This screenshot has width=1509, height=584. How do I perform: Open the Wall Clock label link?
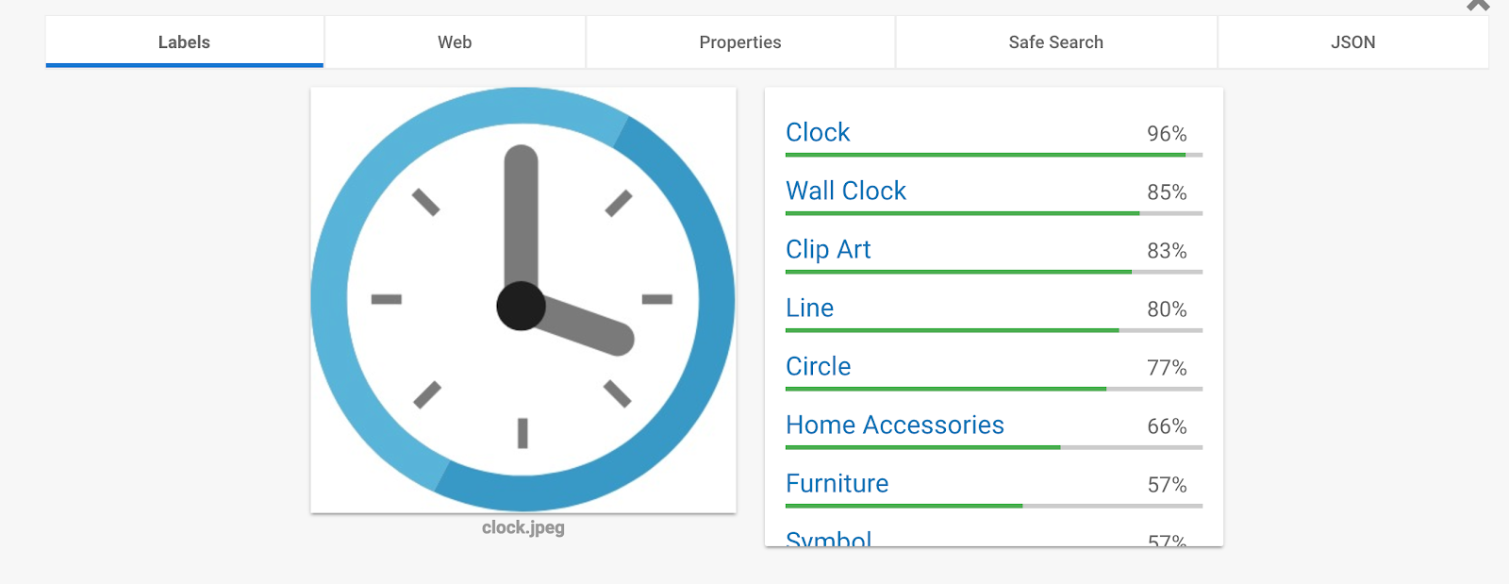tap(846, 191)
